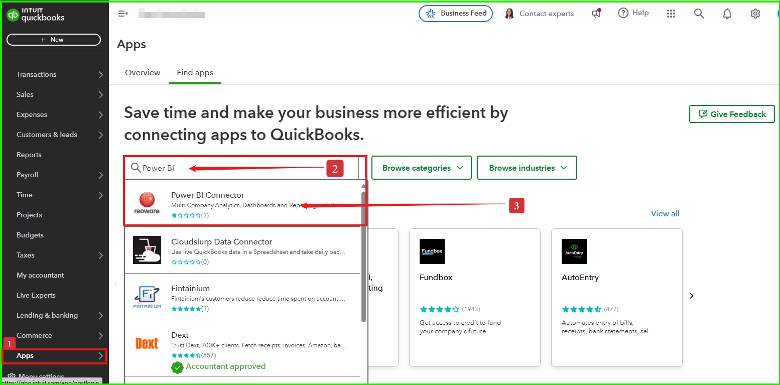Switch to the Overview tab
The image size is (780, 385).
point(143,72)
